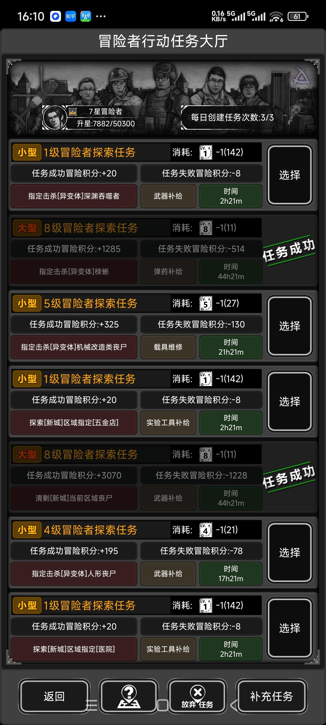Tap the abandon task X icon button

(x=197, y=696)
